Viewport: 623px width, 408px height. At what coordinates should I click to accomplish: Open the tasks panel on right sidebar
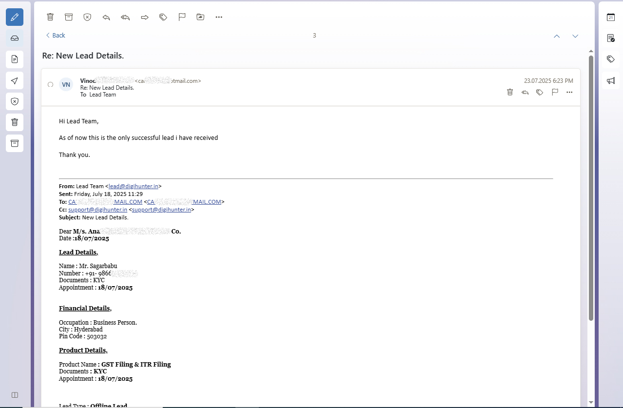[610, 38]
